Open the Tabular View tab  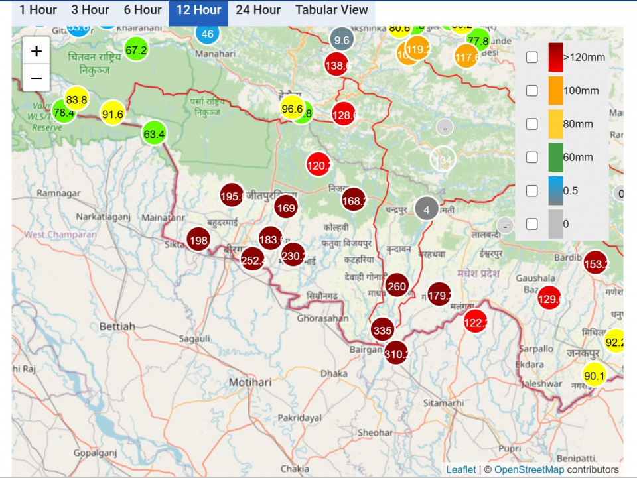pyautogui.click(x=331, y=11)
